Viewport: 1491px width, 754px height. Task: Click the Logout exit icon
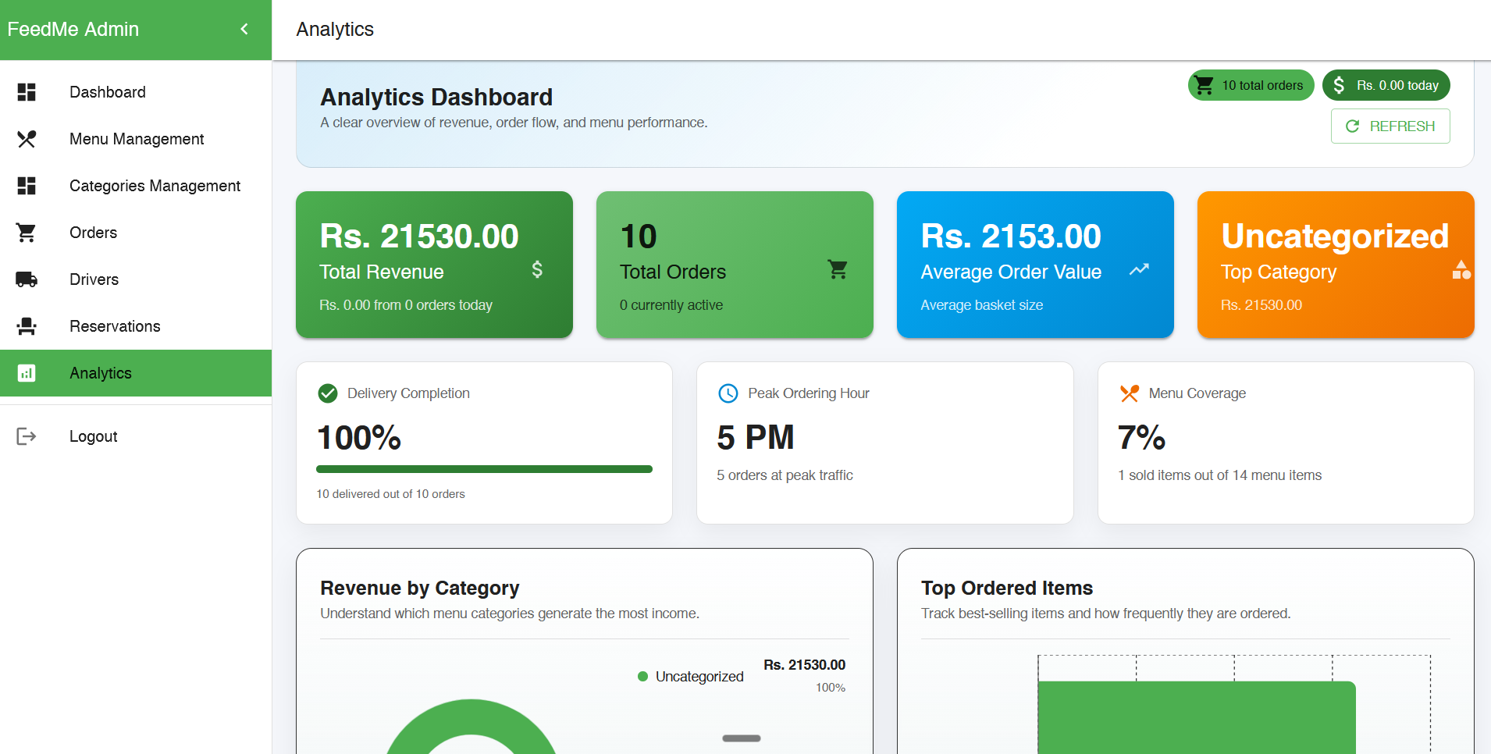tap(27, 436)
